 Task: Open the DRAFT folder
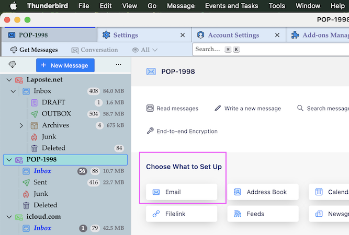point(65,102)
